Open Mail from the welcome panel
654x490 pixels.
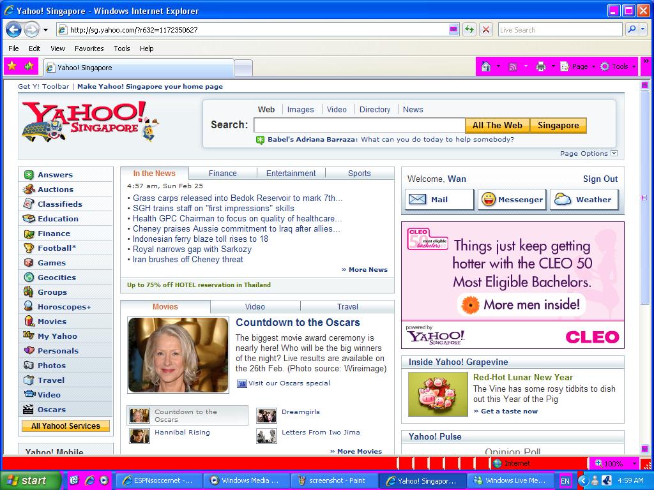pos(439,200)
